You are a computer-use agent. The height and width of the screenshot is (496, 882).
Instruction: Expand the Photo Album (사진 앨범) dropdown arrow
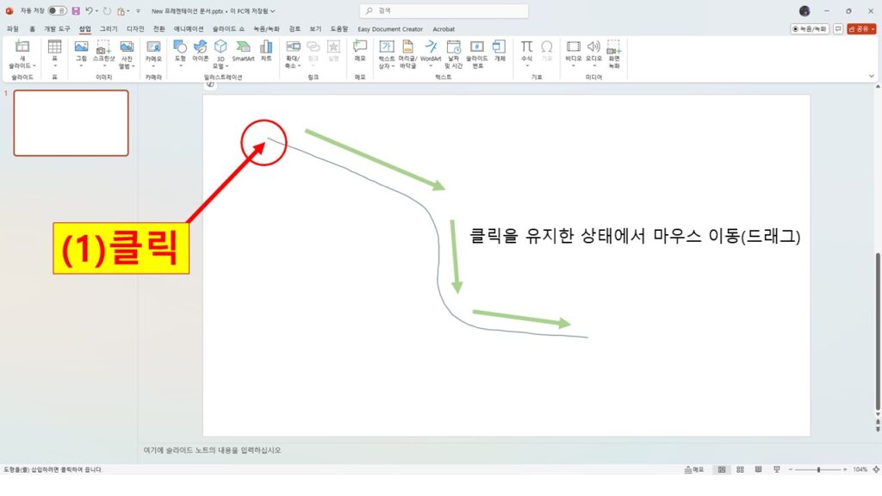pos(134,65)
